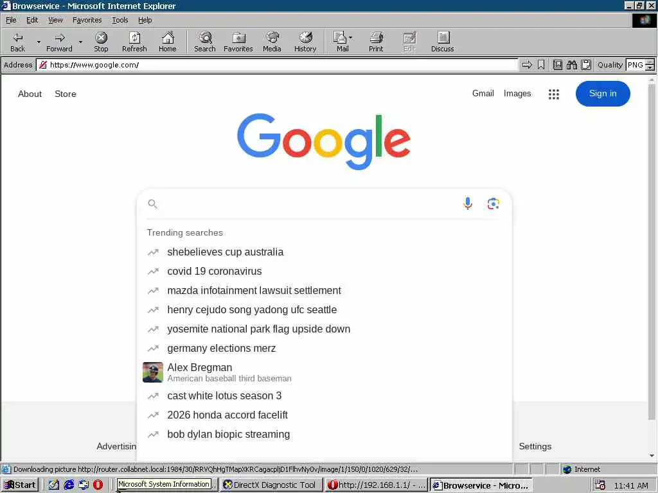Click the system tray icon beside the clock
The height and width of the screenshot is (493, 658).
(600, 485)
